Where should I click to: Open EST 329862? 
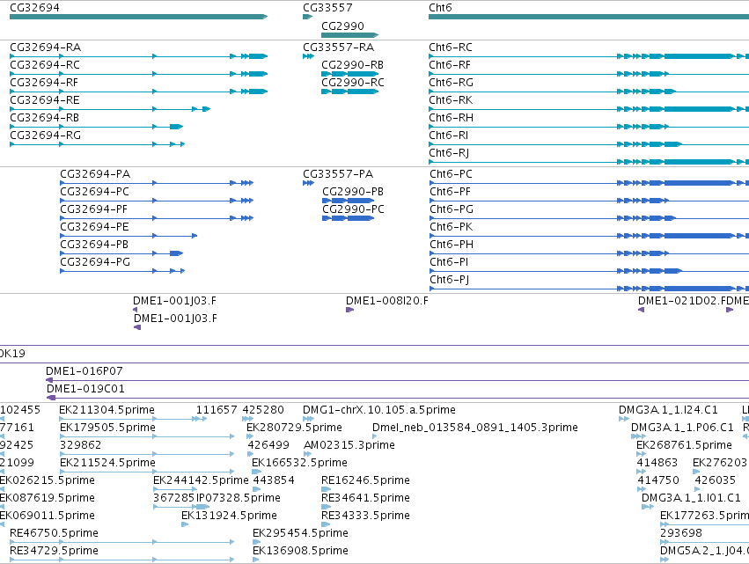click(x=147, y=454)
